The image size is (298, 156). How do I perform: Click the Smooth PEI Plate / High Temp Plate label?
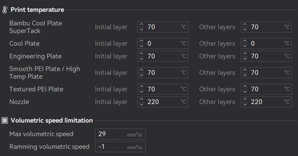tap(45, 73)
